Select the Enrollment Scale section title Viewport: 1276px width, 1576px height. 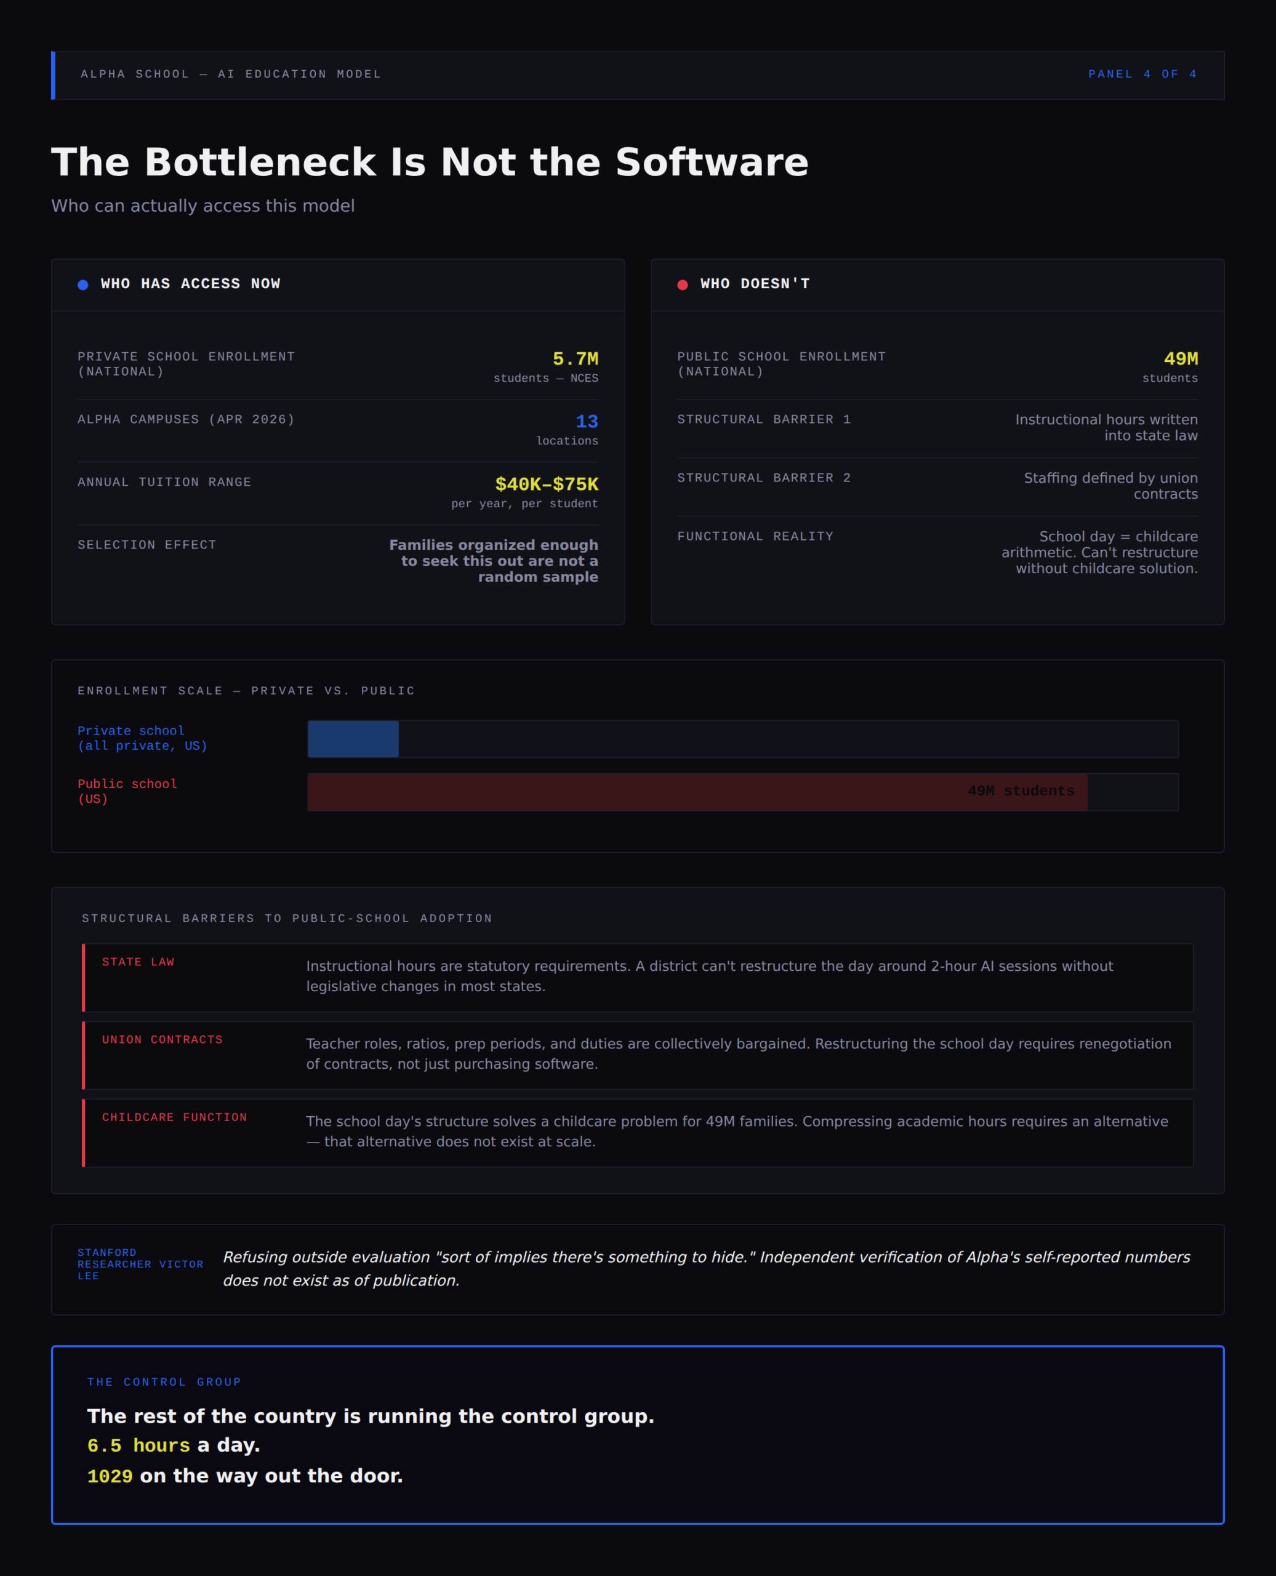coord(246,691)
